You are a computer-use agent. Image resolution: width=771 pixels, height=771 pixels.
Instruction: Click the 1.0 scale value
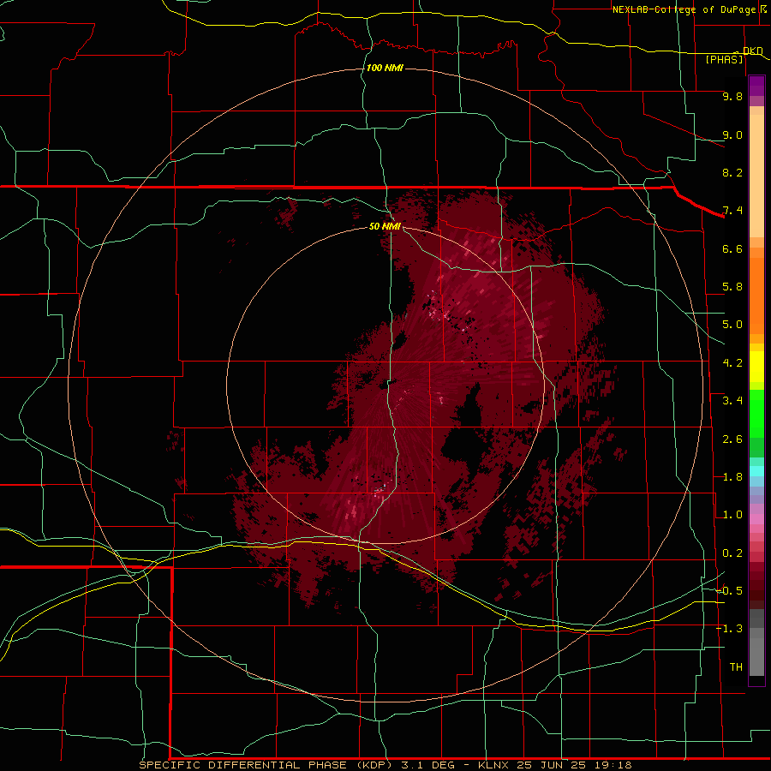click(732, 515)
